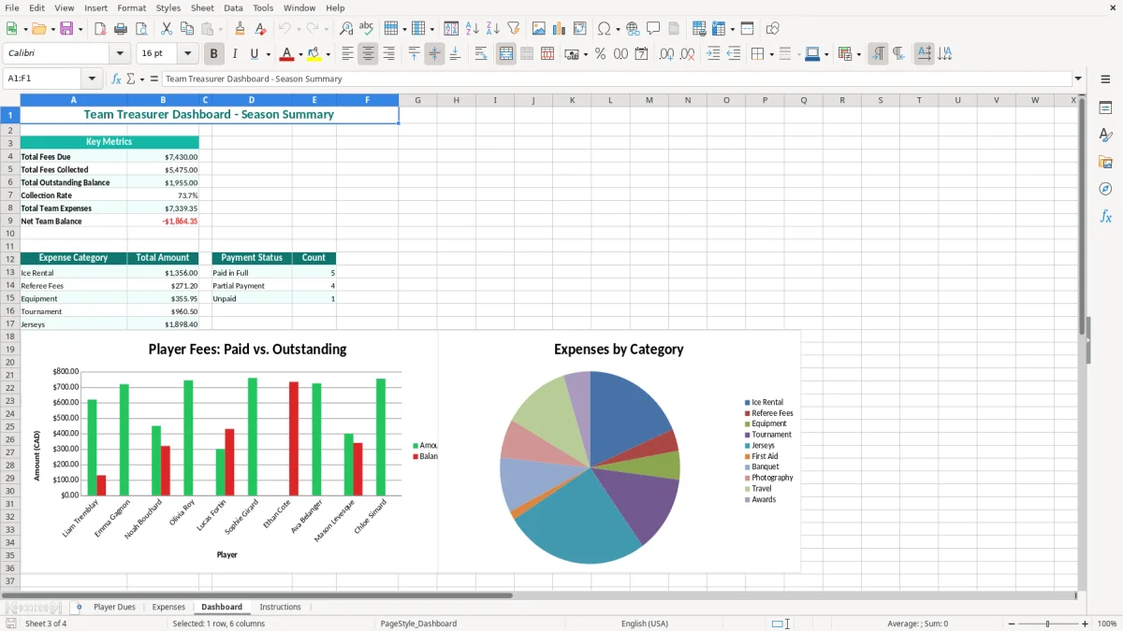Sort descending Z to A

pos(492,29)
